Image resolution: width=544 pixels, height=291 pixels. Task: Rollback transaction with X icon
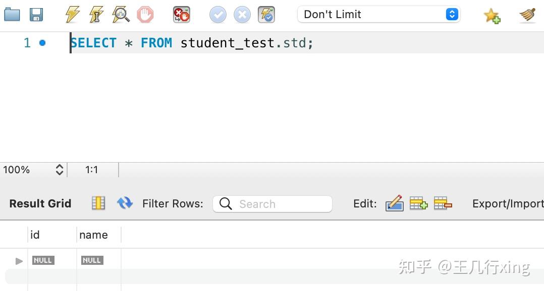tap(242, 15)
